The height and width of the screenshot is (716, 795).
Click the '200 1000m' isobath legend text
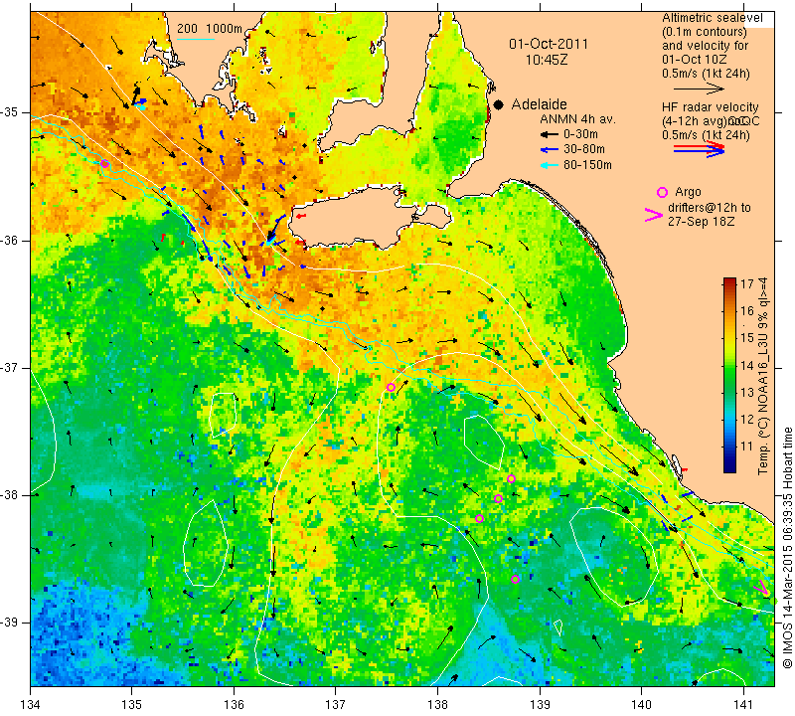pyautogui.click(x=210, y=29)
